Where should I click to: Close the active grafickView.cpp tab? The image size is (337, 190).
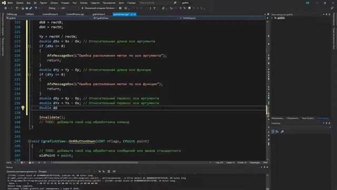(135, 14)
